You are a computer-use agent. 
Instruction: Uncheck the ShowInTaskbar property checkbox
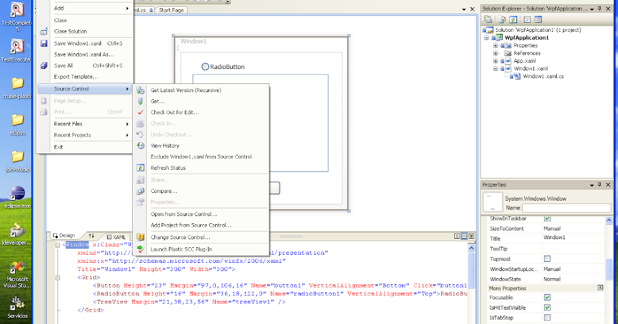(548, 218)
